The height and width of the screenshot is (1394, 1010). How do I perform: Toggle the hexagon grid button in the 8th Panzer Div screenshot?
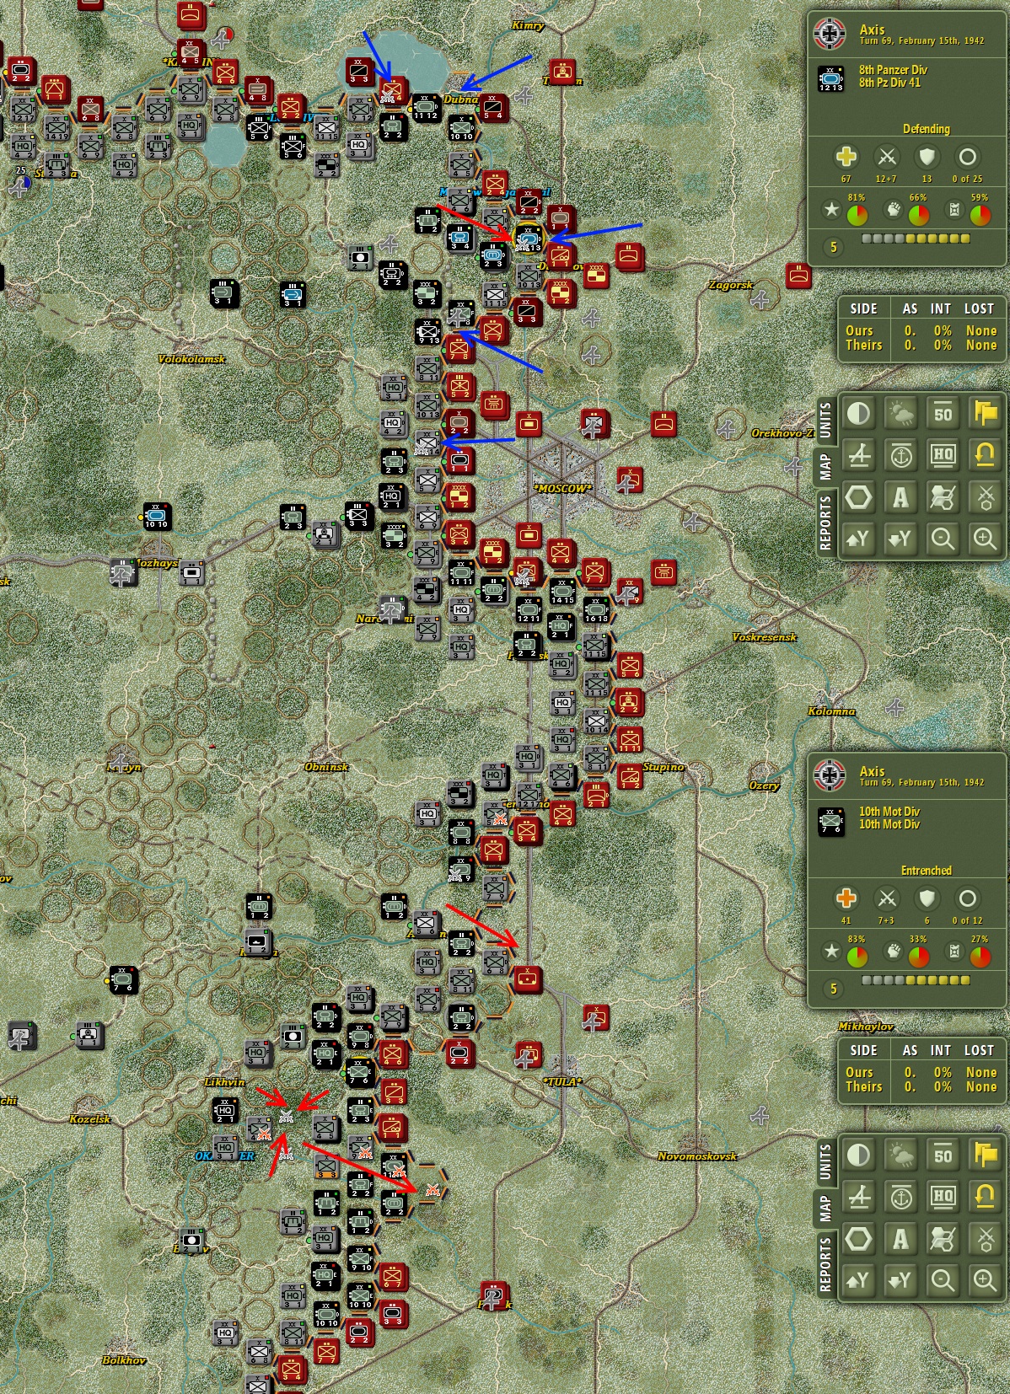pyautogui.click(x=858, y=497)
